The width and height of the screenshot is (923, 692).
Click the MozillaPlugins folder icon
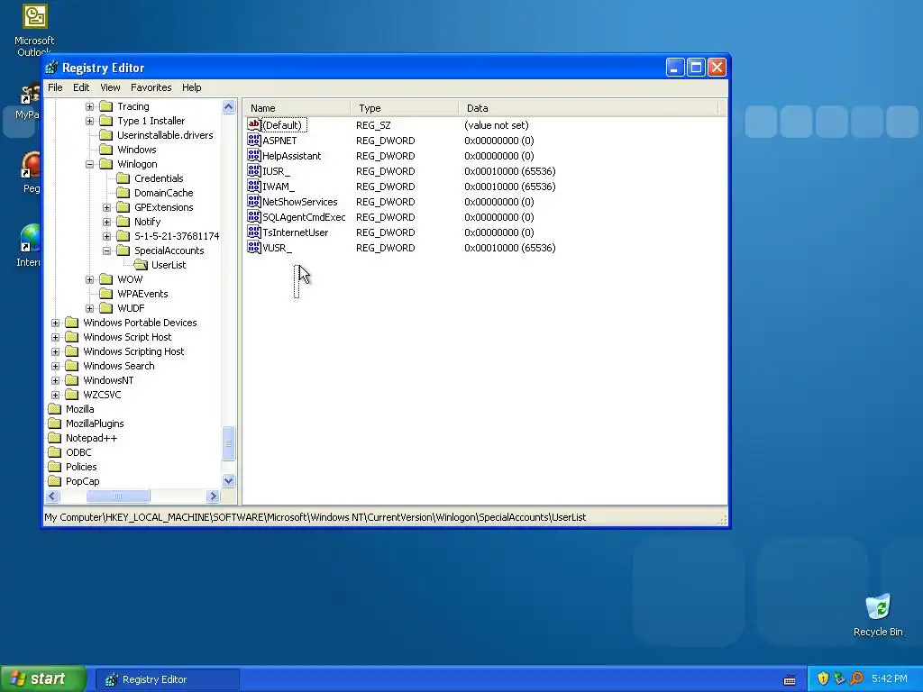coord(55,423)
